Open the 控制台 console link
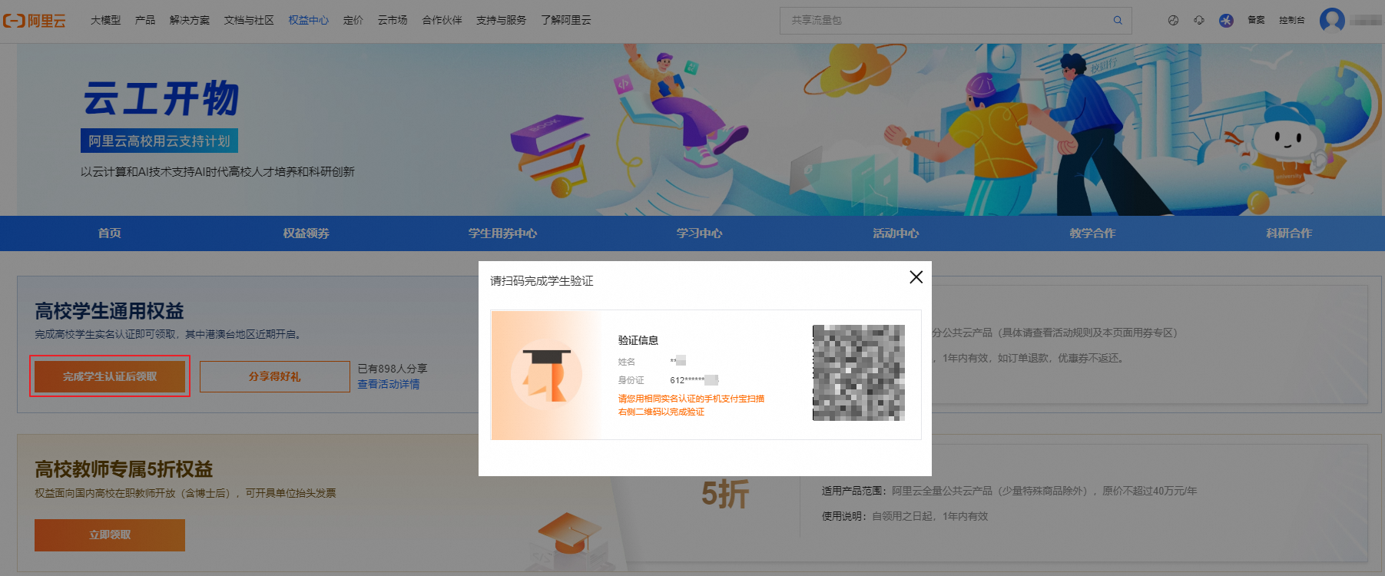 pyautogui.click(x=1292, y=21)
